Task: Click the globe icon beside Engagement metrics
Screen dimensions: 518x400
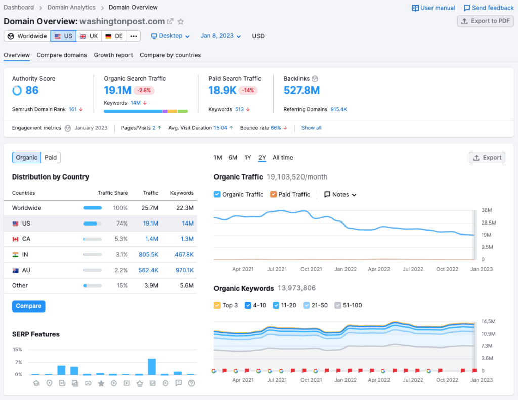Action: pos(68,128)
